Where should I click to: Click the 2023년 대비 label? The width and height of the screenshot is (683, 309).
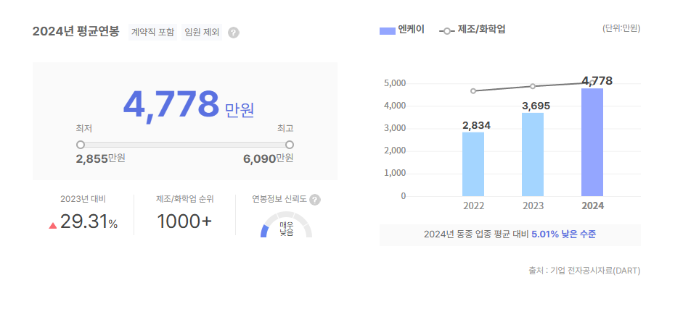click(x=83, y=199)
